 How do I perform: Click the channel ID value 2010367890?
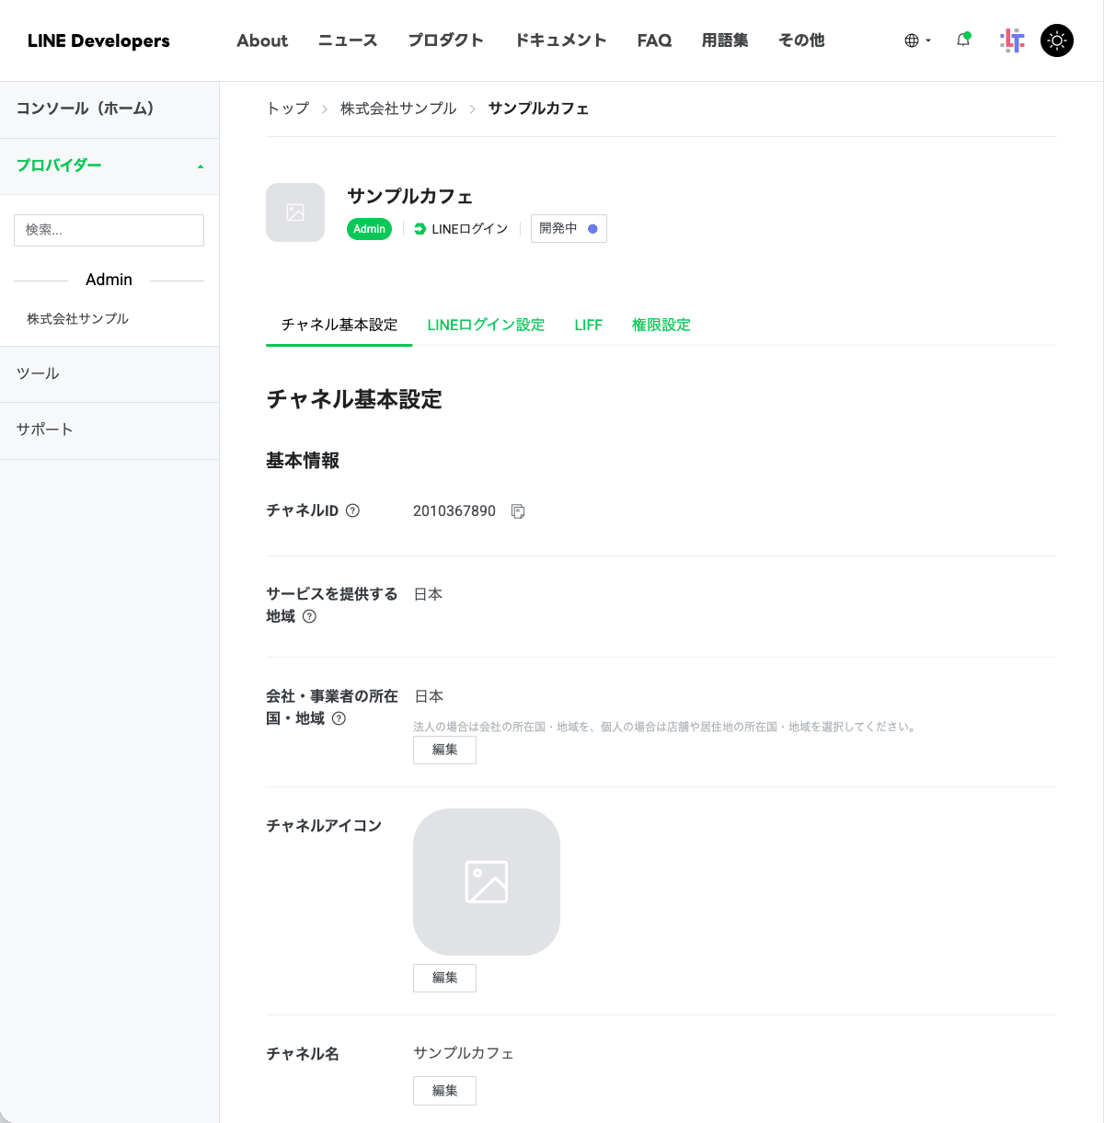pos(454,510)
